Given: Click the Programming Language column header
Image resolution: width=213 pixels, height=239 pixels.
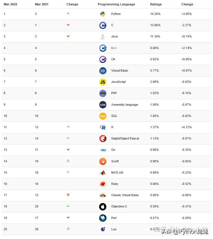Looking at the screenshot, I should [x=116, y=4].
